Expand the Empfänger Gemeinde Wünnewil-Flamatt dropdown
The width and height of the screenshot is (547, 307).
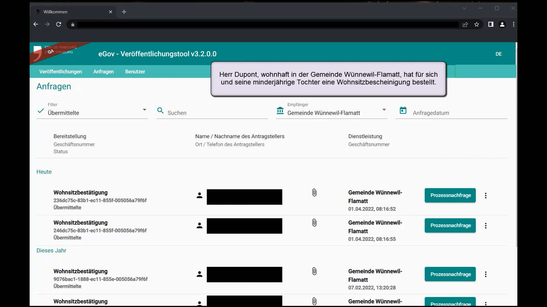(x=384, y=110)
